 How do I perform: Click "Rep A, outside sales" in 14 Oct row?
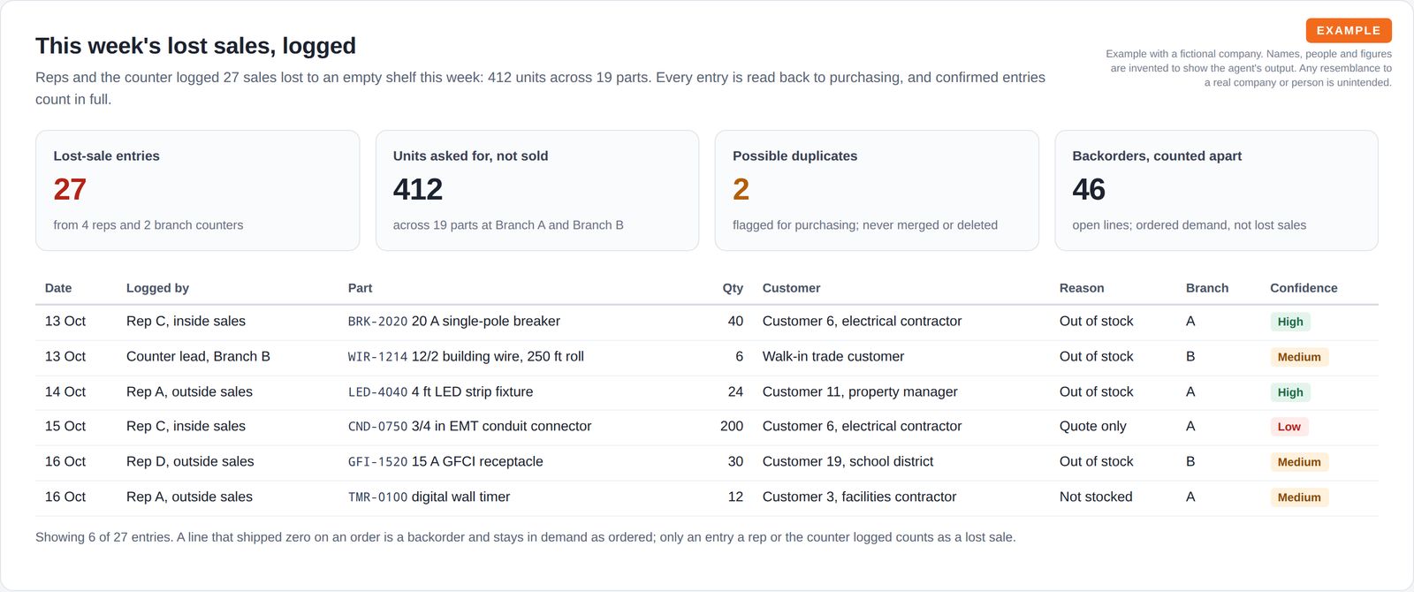189,391
